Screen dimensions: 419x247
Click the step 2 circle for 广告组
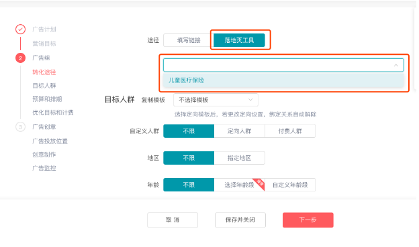click(20, 58)
